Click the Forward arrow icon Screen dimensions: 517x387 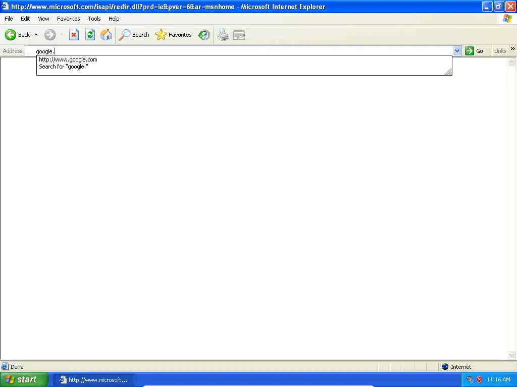click(x=50, y=35)
